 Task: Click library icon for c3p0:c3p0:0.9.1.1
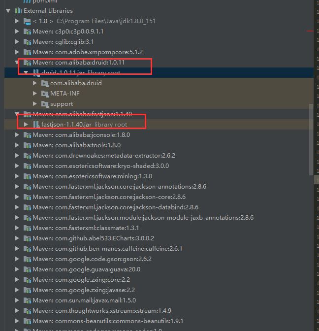click(27, 32)
